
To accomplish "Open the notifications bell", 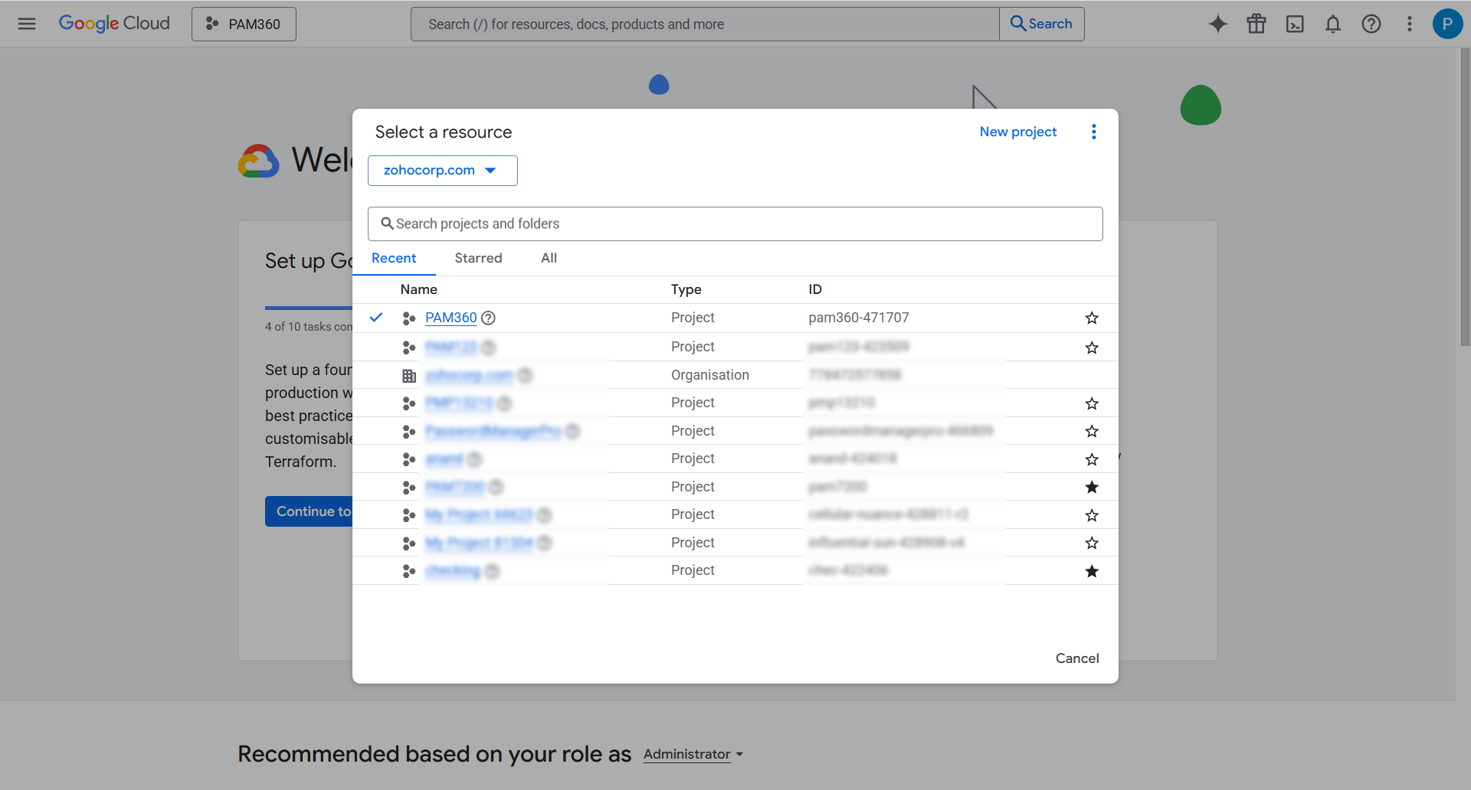I will click(1333, 24).
